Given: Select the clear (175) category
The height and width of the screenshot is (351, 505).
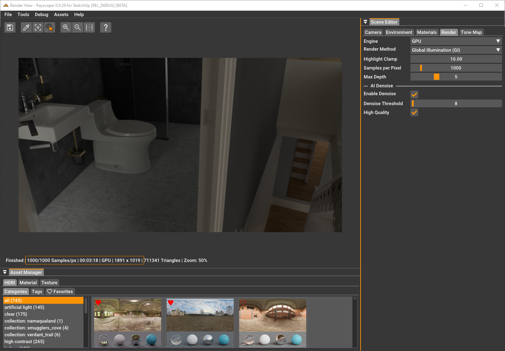Looking at the screenshot, I should click(x=43, y=314).
